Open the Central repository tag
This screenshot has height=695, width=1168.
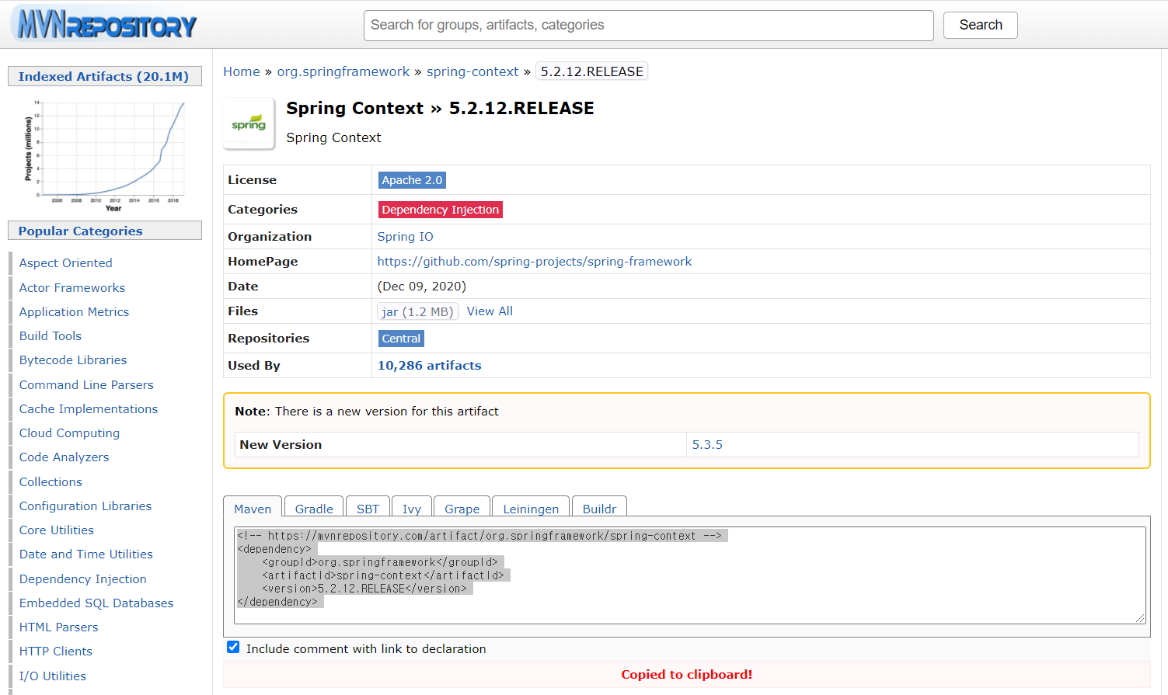click(401, 339)
